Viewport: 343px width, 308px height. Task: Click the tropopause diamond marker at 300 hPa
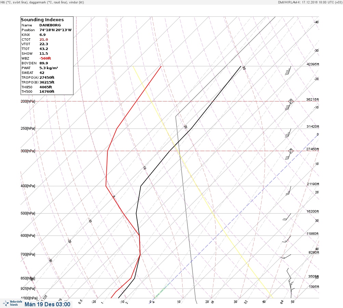tap(291, 151)
